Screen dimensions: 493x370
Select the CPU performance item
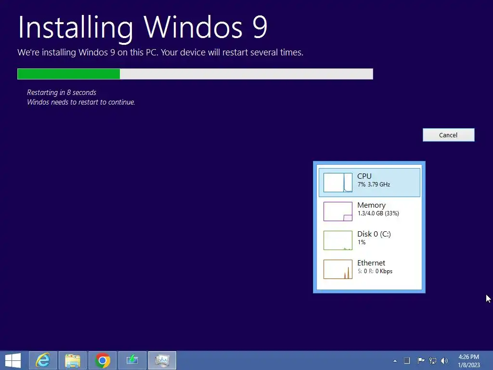[x=369, y=183]
